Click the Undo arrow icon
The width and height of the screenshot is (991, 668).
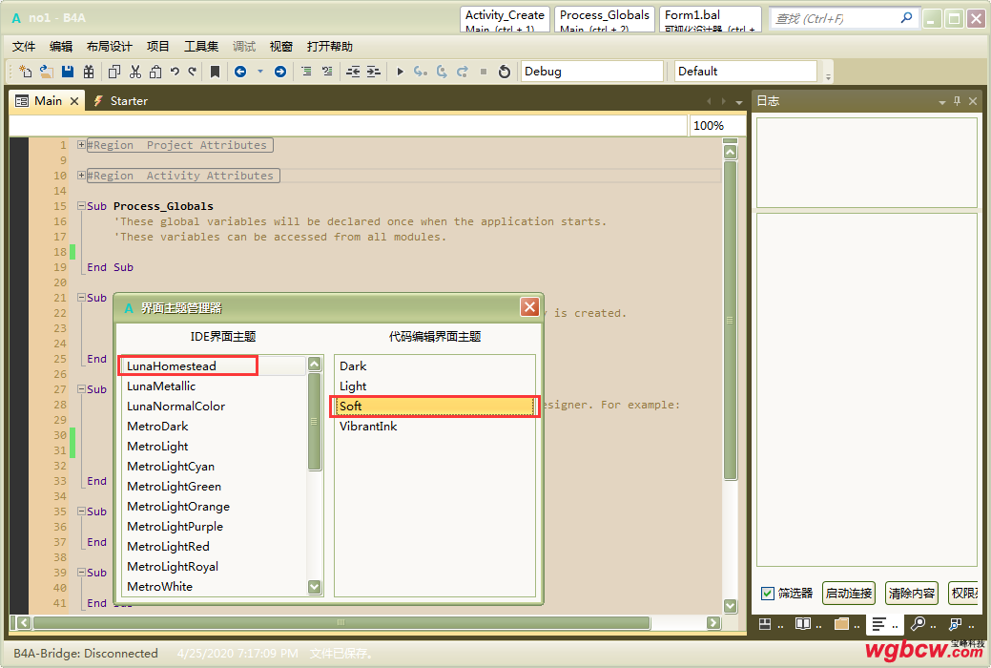[x=175, y=72]
